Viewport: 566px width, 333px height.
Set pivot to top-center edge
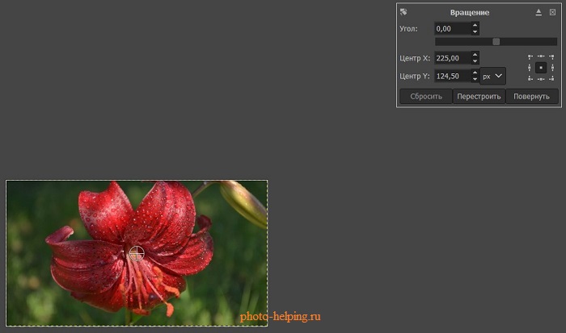coord(541,56)
